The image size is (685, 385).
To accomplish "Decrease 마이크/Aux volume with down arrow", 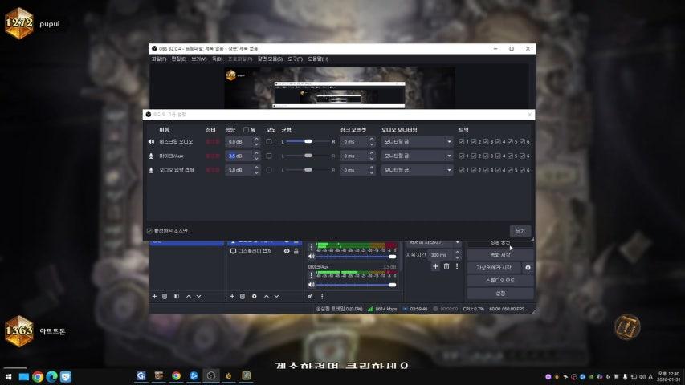I will tap(256, 159).
